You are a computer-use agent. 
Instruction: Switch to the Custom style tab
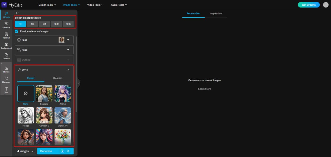click(58, 78)
